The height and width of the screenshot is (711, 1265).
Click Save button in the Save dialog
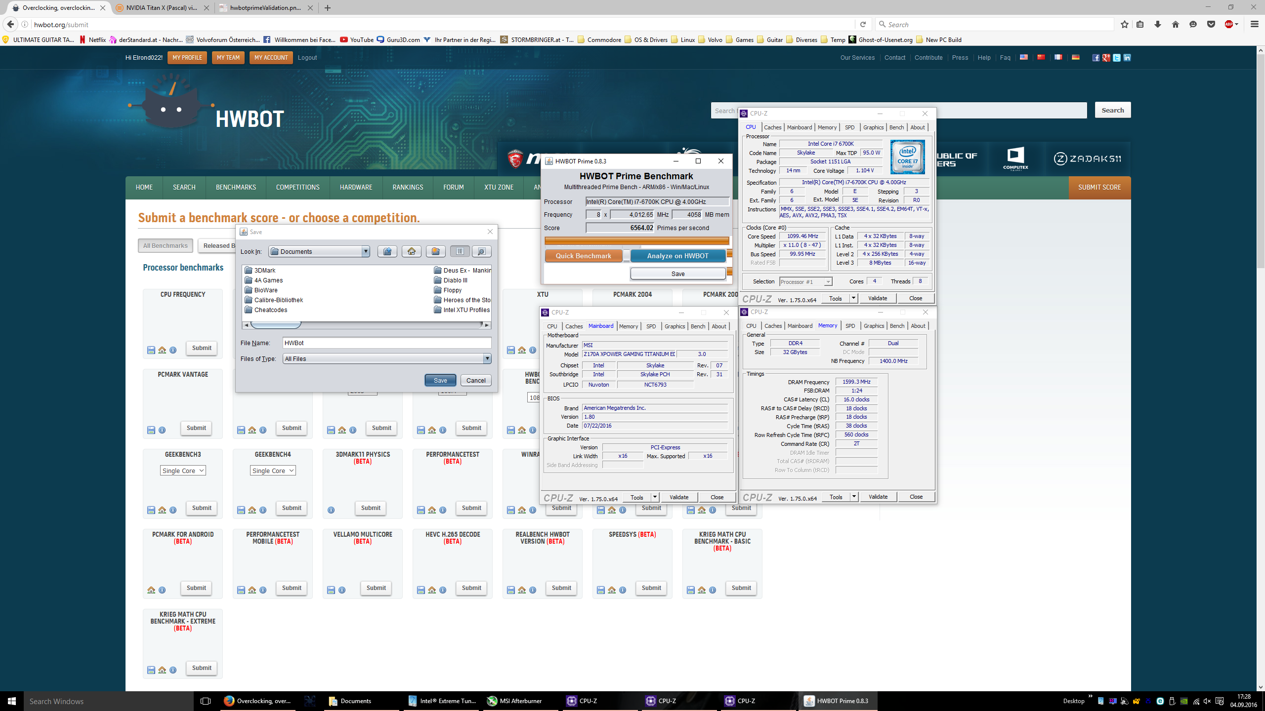[x=440, y=380]
